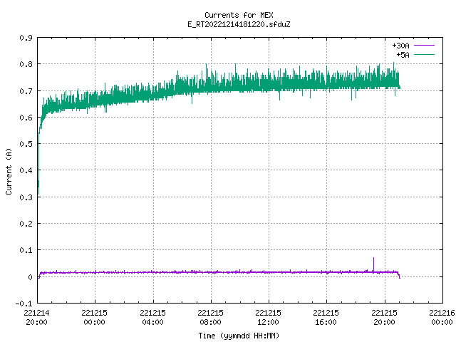
Task: Click the y-axis tick label 0.3
Action: point(26,197)
